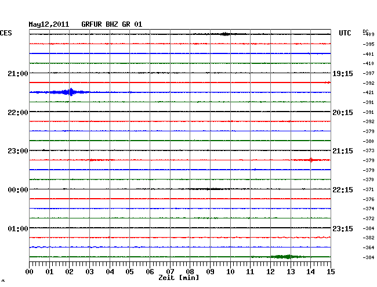Viewport: 377px width, 287px height.
Task: Click the 20:15 UTC time label
Action: tap(343, 113)
